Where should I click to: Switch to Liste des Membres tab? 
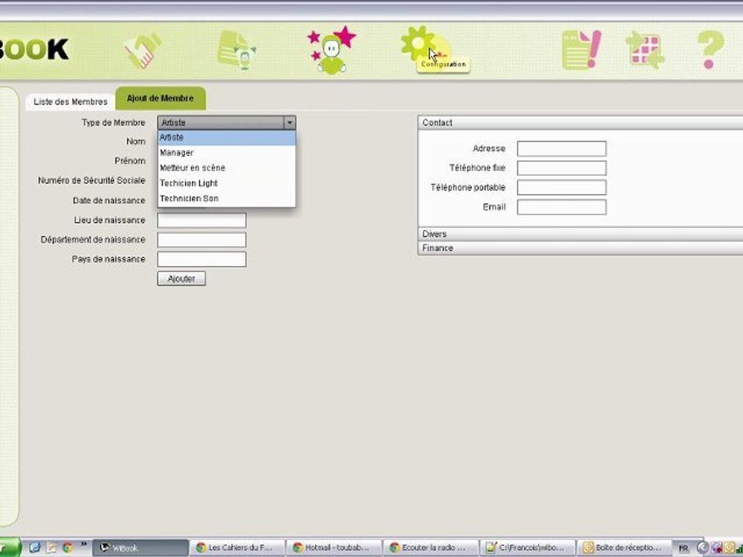[x=70, y=102]
